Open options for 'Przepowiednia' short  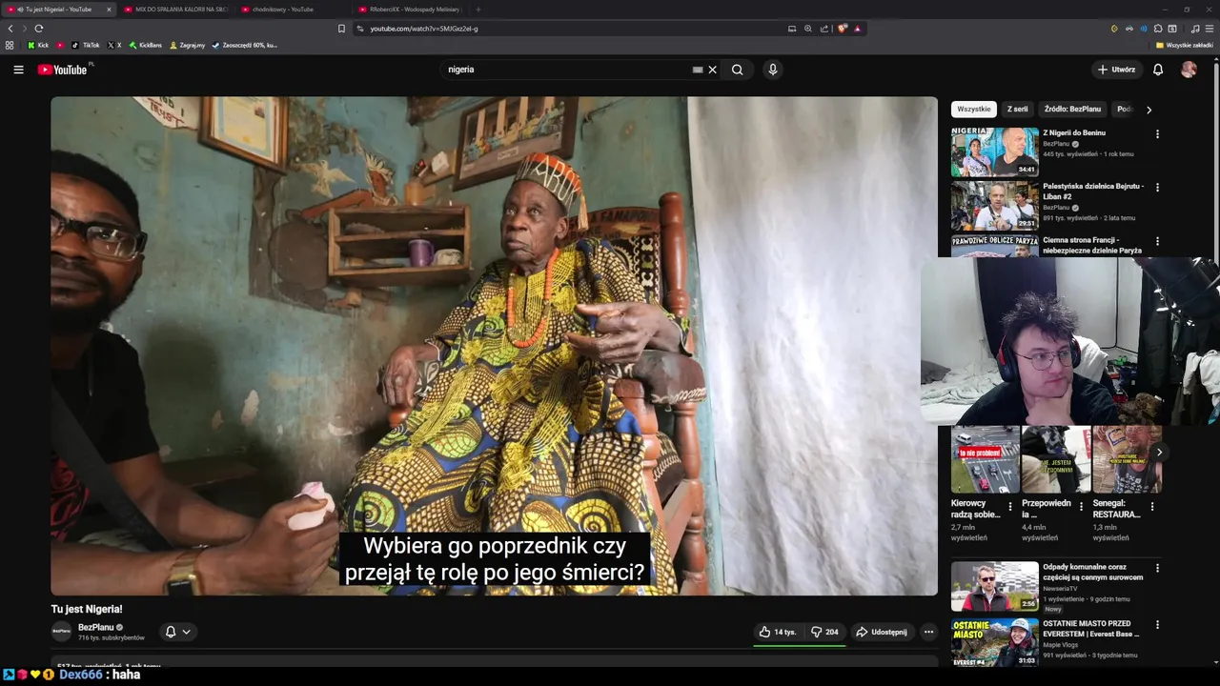[1081, 507]
